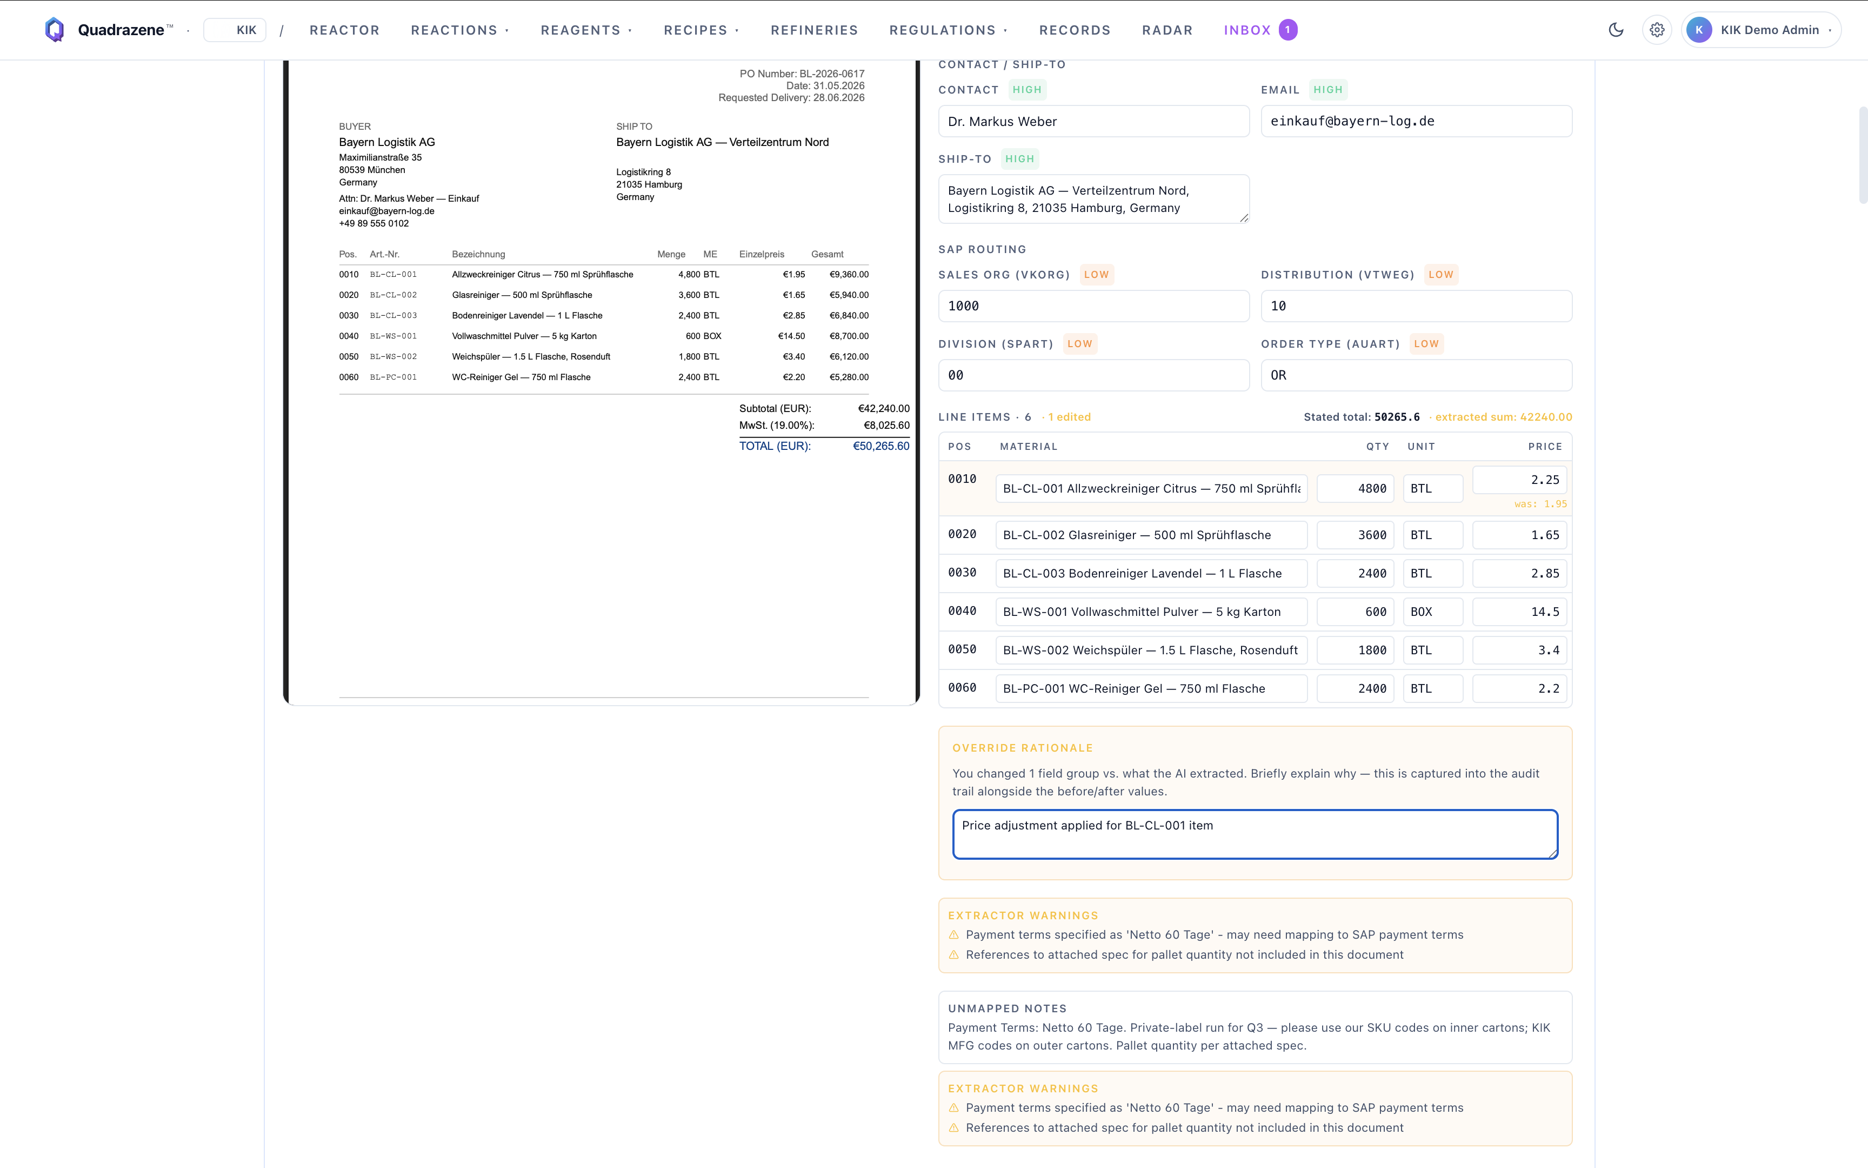Open the Reactor page
Viewport: 1868px width, 1168px height.
344,30
